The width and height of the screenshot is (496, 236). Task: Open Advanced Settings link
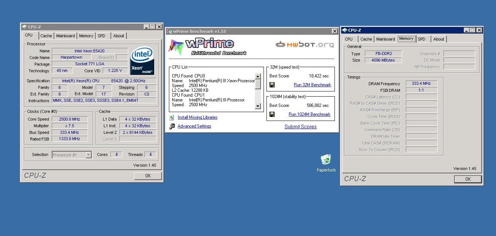tap(194, 126)
